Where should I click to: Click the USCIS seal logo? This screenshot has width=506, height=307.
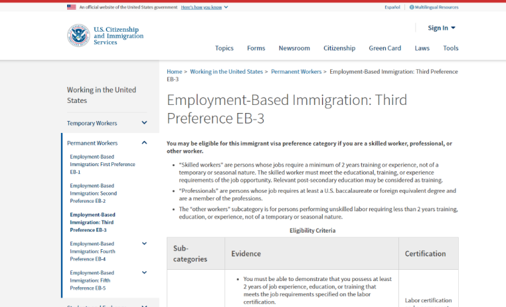pyautogui.click(x=78, y=35)
